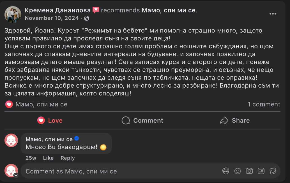Screen dimensions: 290x183
Task: Click the Comment button under the post
Action: pos(142,120)
